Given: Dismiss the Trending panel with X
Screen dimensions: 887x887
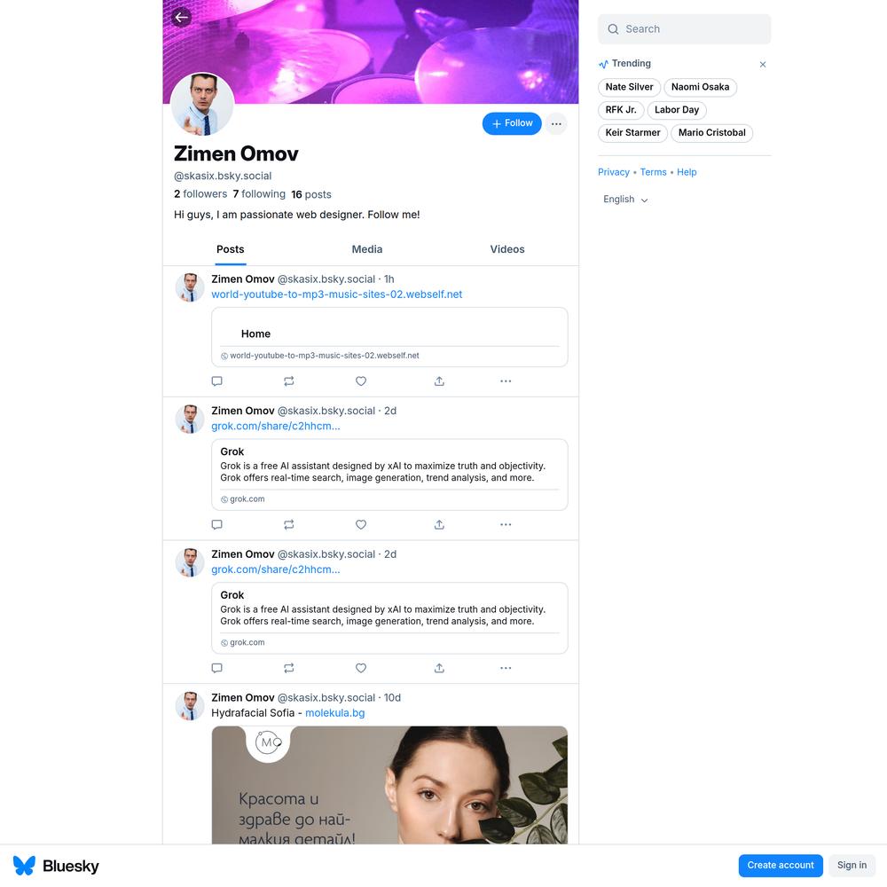Looking at the screenshot, I should pos(763,65).
